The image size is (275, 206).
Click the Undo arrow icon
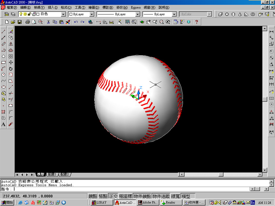coord(76,22)
